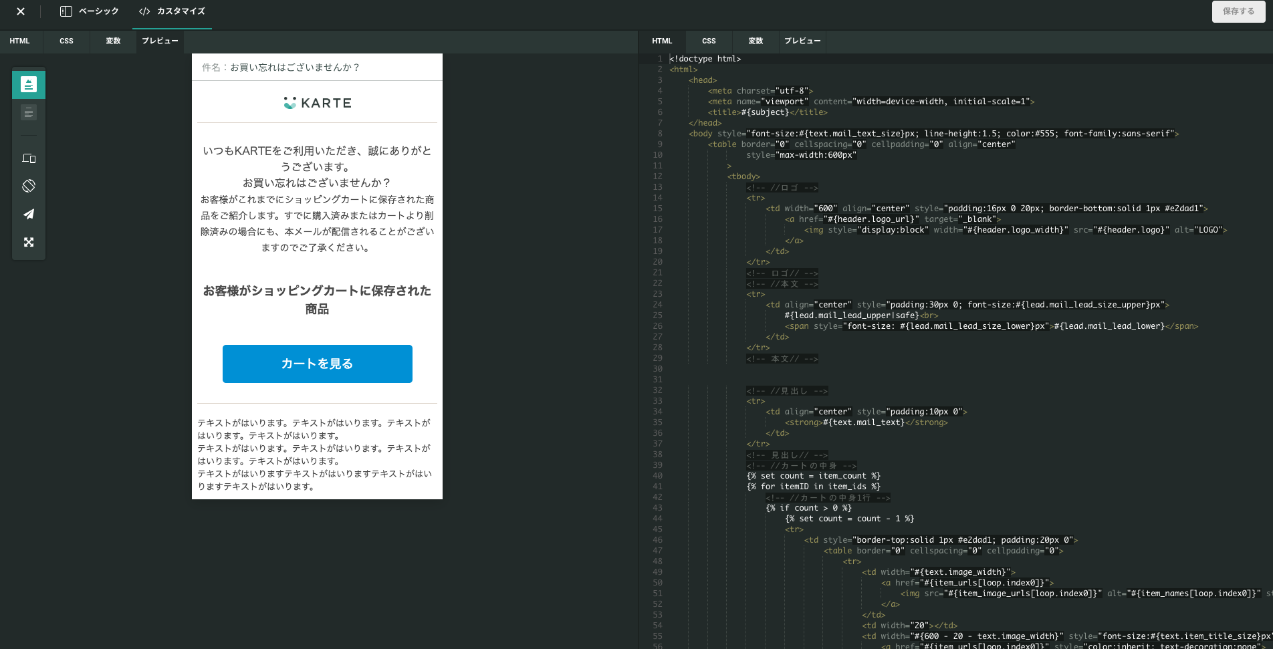Click the <!-- //見出し --> comment line
The width and height of the screenshot is (1273, 649).
click(787, 390)
